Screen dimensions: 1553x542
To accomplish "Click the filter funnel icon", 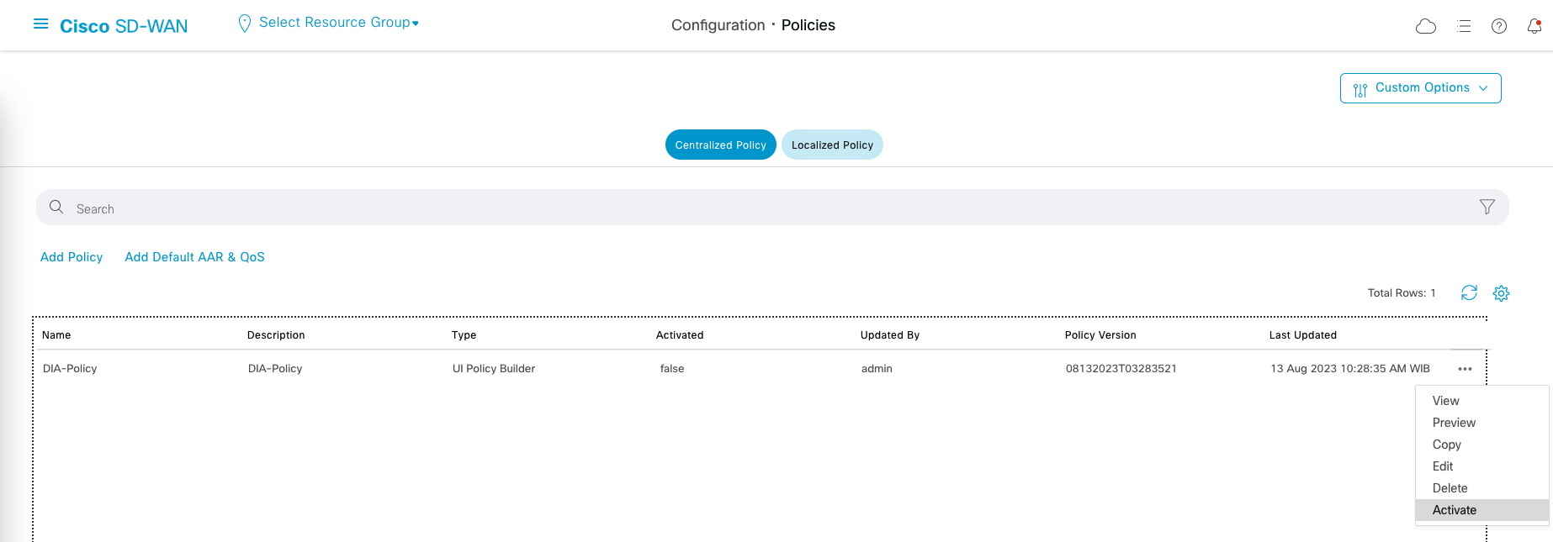I will point(1487,207).
